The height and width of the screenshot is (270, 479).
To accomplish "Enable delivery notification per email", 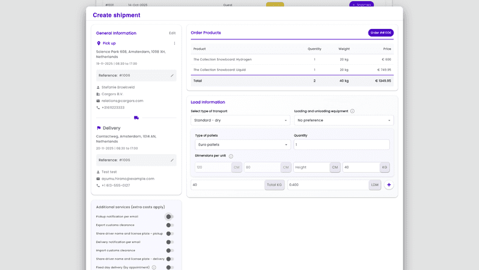I will (x=170, y=242).
